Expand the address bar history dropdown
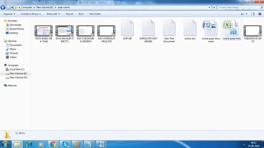 coord(209,7)
